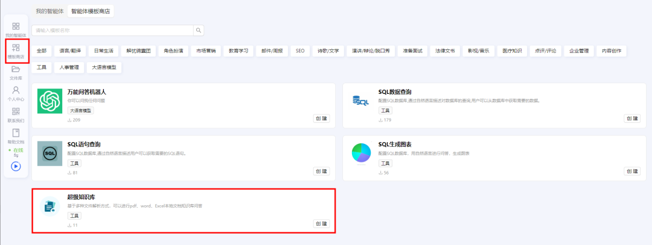Filter by 语言/翻译 category
This screenshot has width=652, height=245.
pyautogui.click(x=70, y=51)
